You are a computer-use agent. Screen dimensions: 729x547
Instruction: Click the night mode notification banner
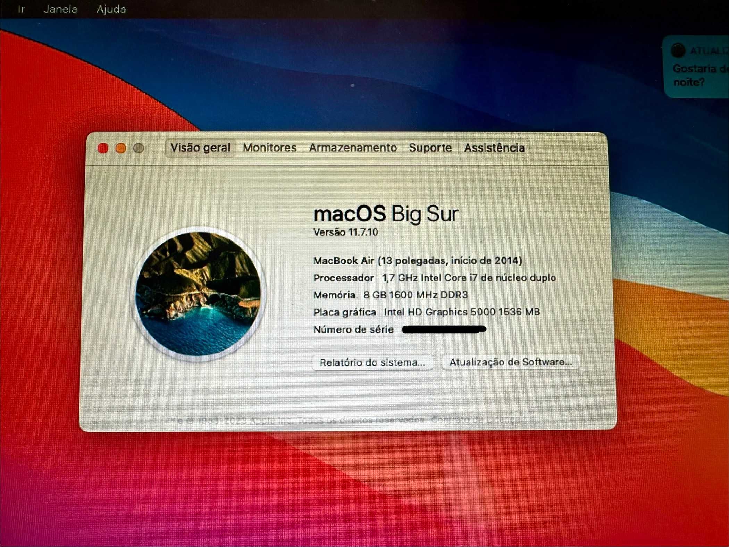pos(696,67)
